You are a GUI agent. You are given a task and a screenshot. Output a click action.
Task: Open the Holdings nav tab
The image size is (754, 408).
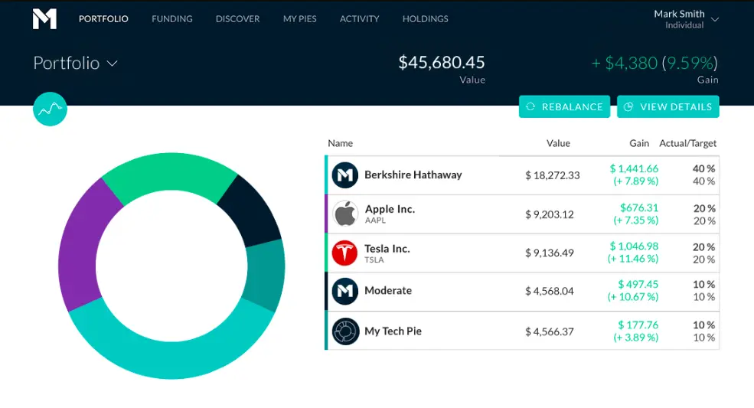[425, 19]
